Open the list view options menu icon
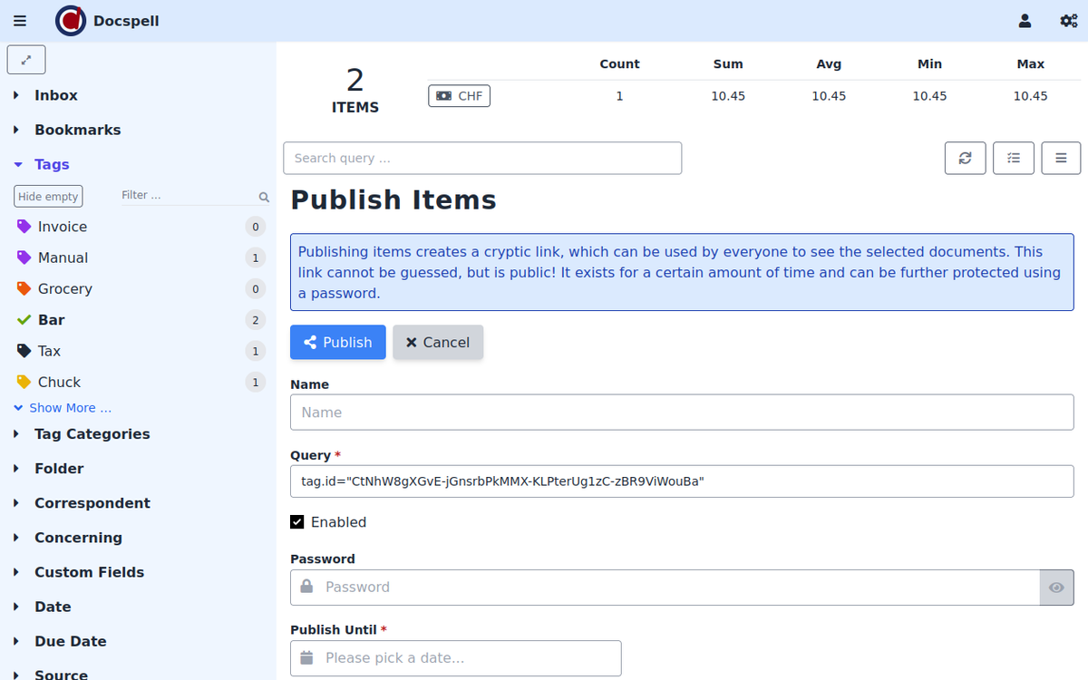 1061,158
